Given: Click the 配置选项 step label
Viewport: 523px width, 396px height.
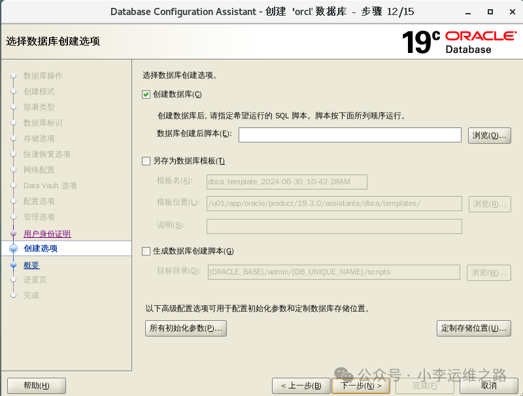Looking at the screenshot, I should coord(39,201).
